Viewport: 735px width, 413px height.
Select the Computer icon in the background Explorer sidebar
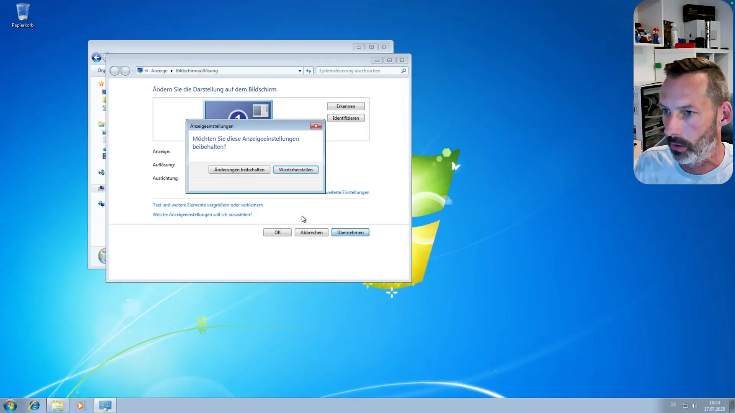tap(101, 188)
